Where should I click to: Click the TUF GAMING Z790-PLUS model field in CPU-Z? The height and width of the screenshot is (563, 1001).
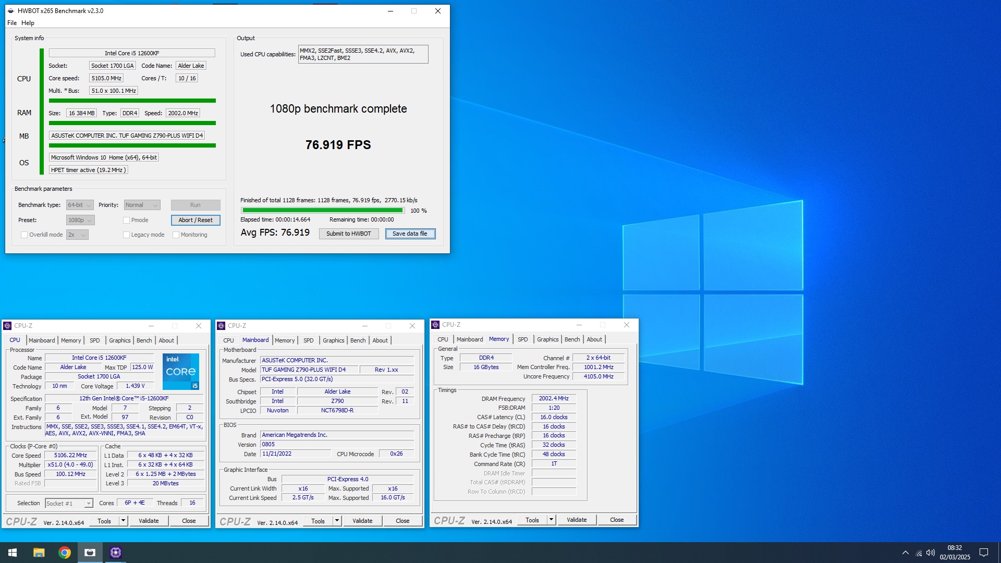pos(310,370)
